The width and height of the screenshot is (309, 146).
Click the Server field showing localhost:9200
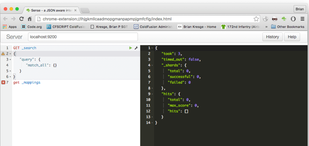[83, 37]
